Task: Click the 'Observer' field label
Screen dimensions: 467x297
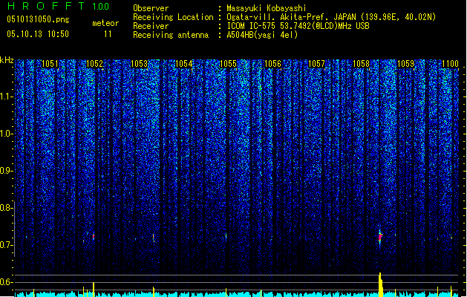Action: tap(151, 8)
